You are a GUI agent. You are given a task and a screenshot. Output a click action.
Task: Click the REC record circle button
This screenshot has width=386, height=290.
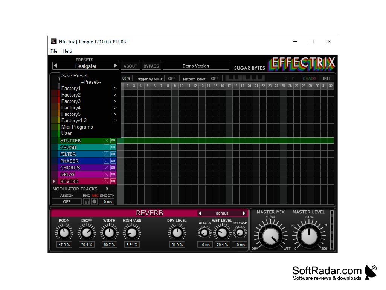tap(94, 202)
